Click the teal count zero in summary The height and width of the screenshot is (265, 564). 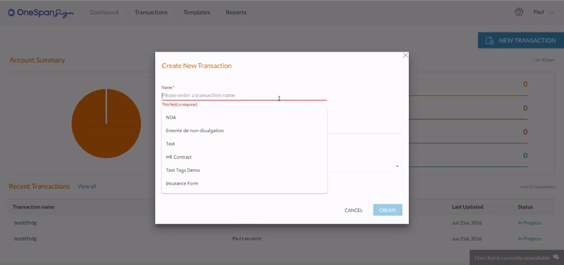point(525,156)
